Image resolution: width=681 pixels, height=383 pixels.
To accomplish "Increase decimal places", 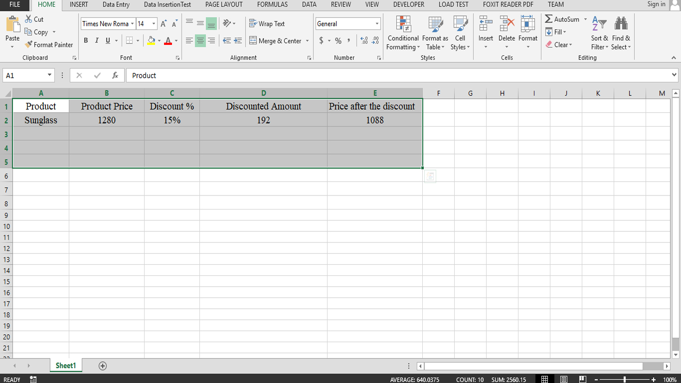I will pyautogui.click(x=364, y=41).
